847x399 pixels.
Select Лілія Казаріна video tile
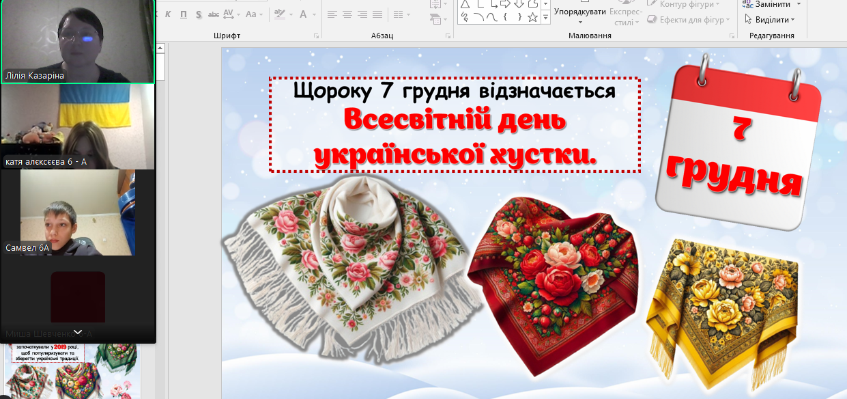pyautogui.click(x=78, y=41)
